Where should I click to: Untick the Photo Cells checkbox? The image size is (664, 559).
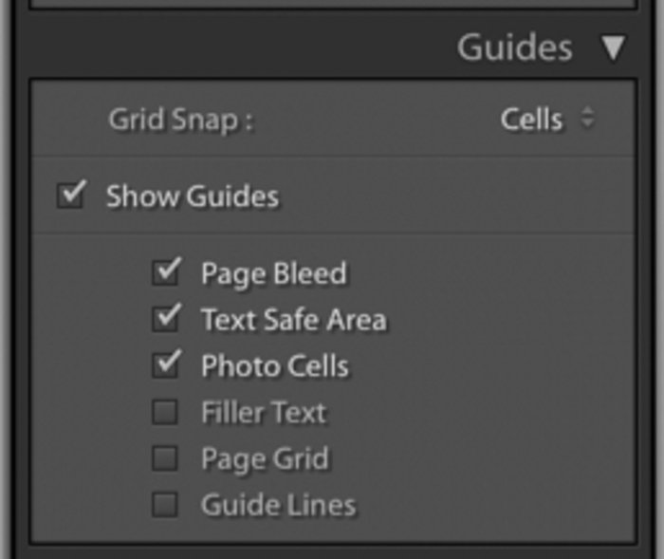166,364
